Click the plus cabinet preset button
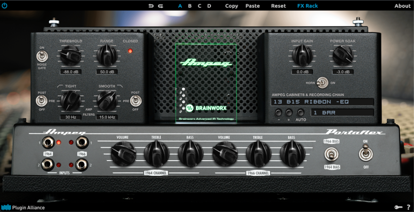 [x=289, y=113]
